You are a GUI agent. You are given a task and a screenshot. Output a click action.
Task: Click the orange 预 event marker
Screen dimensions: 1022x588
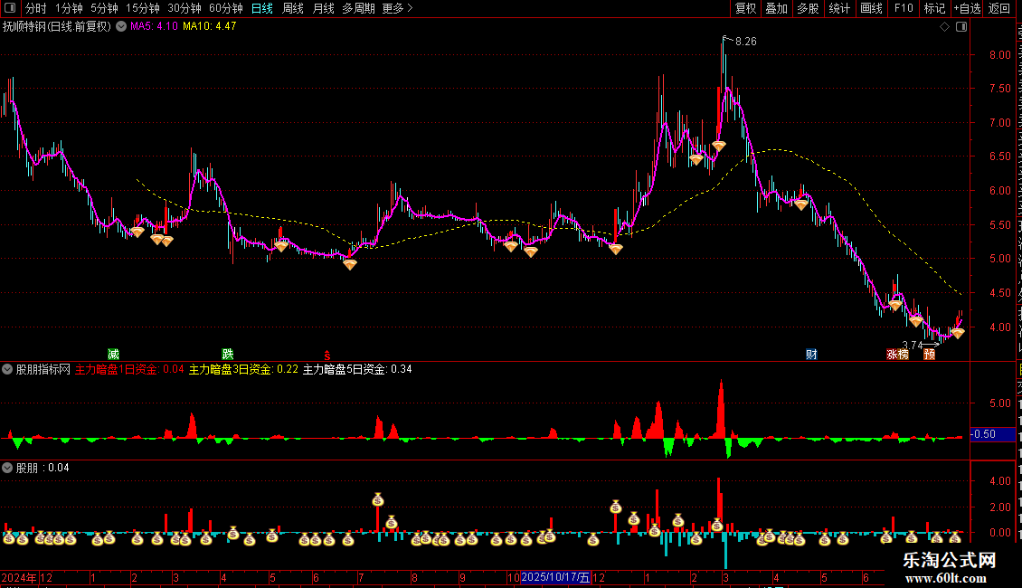(930, 354)
